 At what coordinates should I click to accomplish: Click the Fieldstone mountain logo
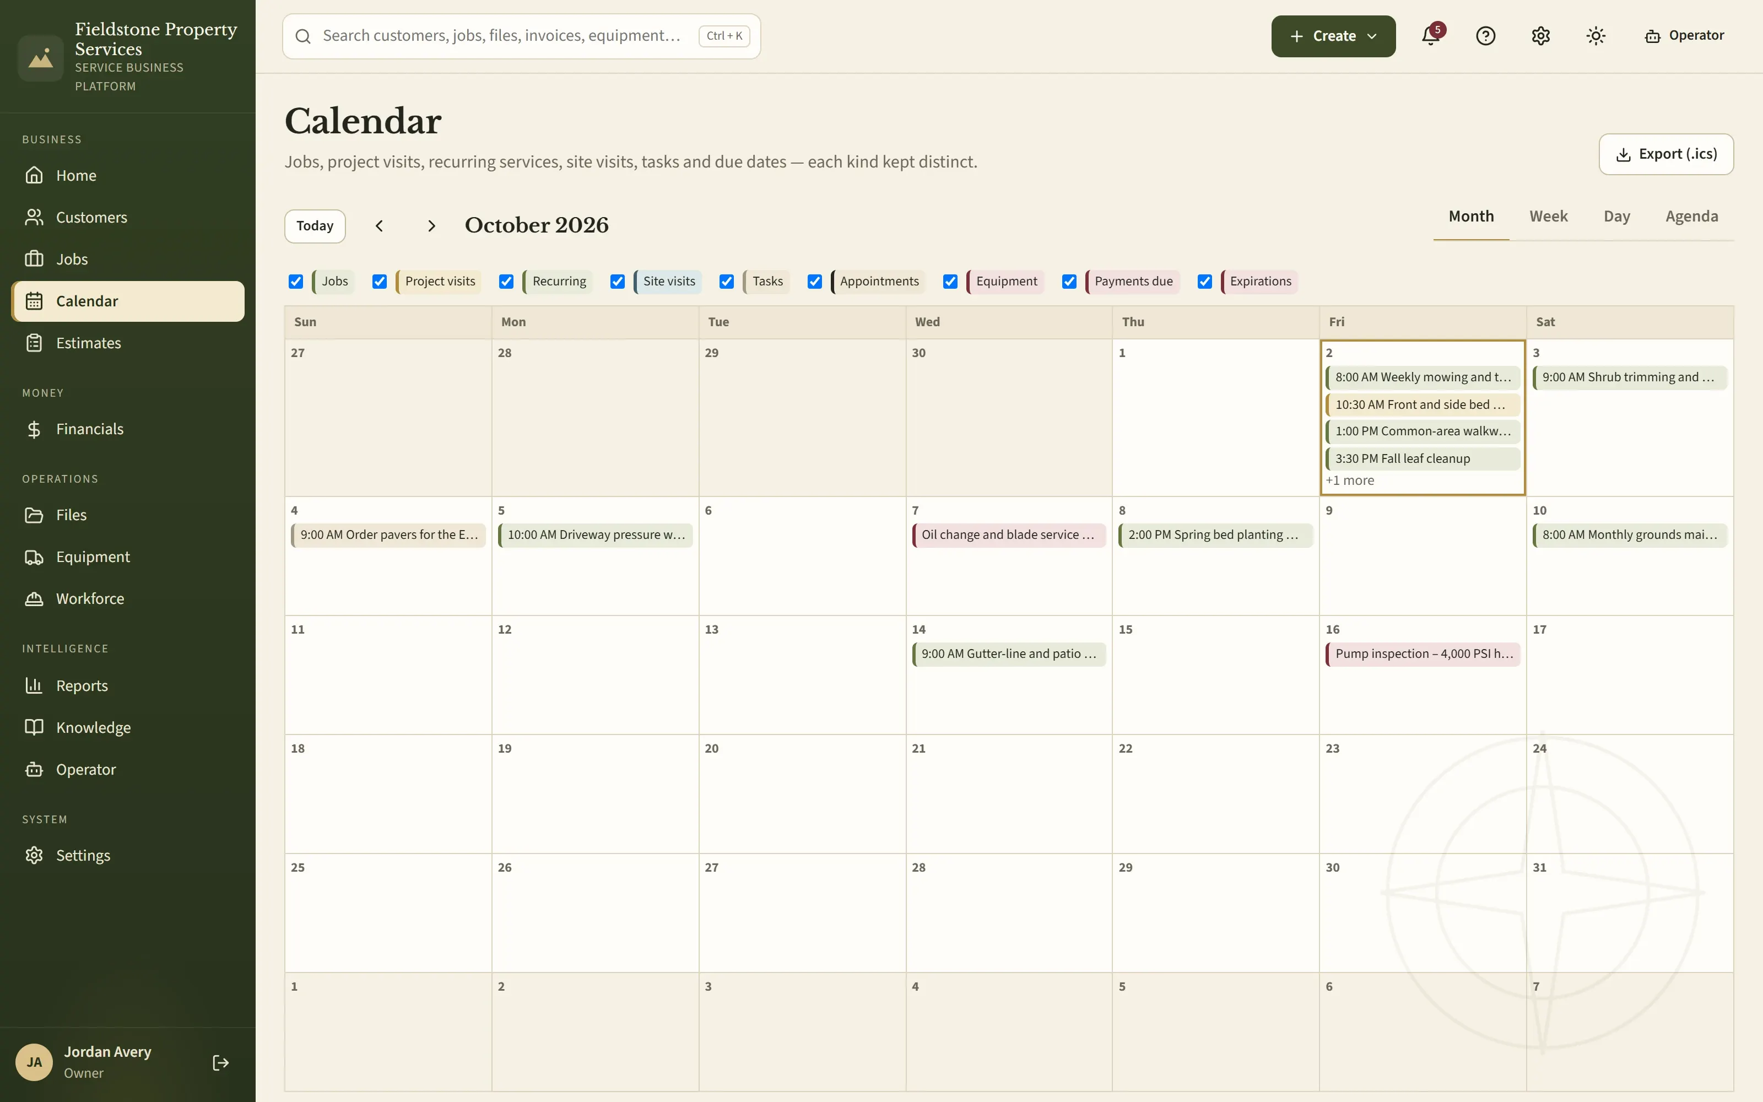point(41,57)
